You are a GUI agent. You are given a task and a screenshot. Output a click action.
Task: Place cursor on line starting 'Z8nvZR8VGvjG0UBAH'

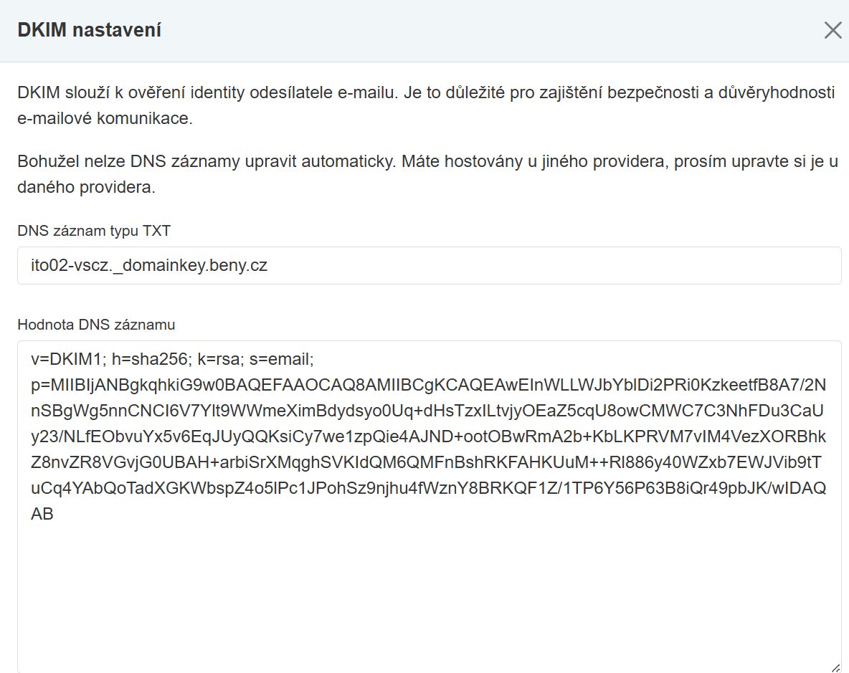click(x=426, y=462)
